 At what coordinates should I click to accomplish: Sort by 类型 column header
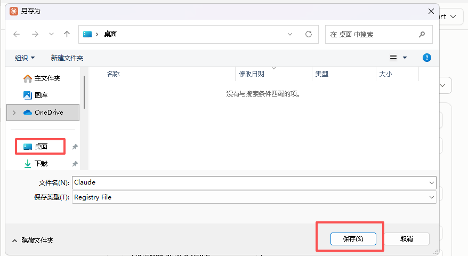point(322,74)
